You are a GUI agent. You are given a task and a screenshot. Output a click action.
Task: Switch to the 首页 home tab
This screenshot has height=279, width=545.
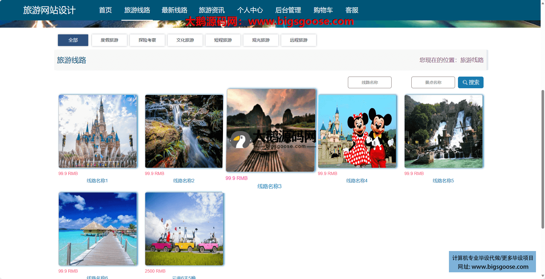pos(105,10)
